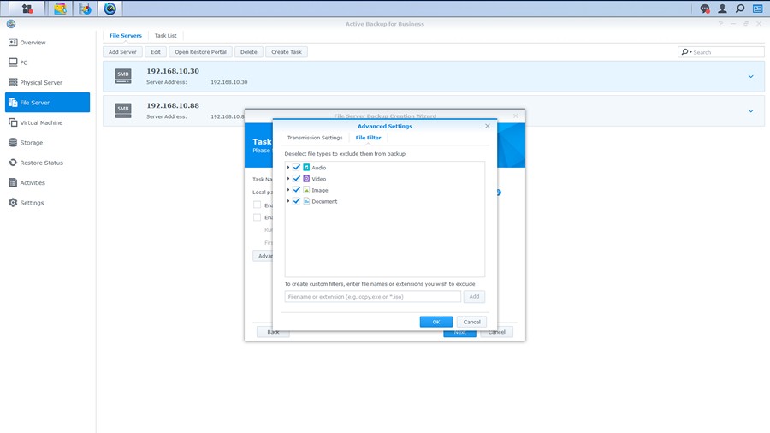Open the DSM Main Menu icon
Image resolution: width=770 pixels, height=433 pixels.
[x=27, y=9]
